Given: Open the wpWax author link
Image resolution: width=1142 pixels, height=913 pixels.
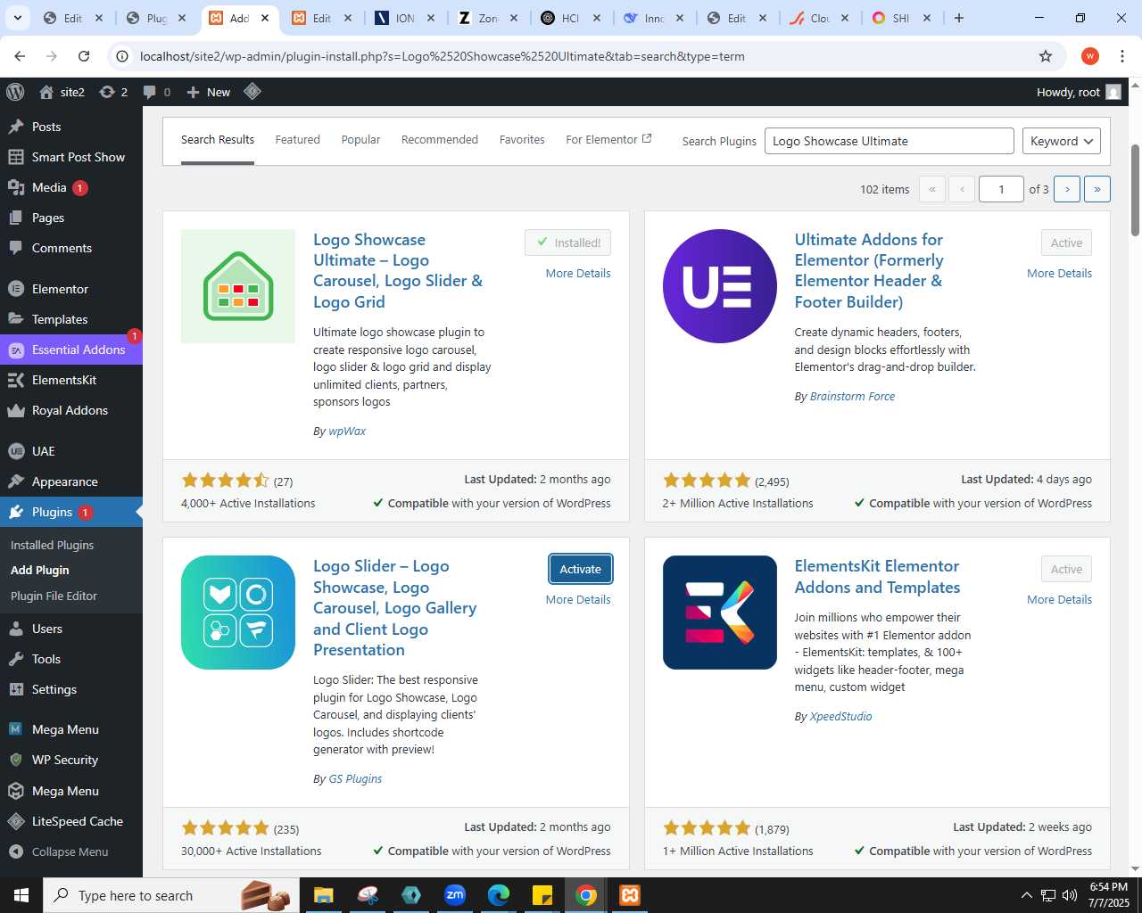Looking at the screenshot, I should click(x=347, y=431).
